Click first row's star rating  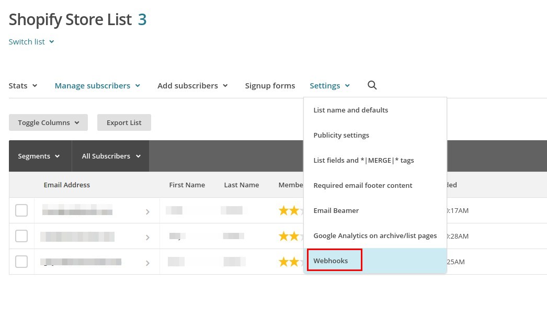click(x=291, y=210)
